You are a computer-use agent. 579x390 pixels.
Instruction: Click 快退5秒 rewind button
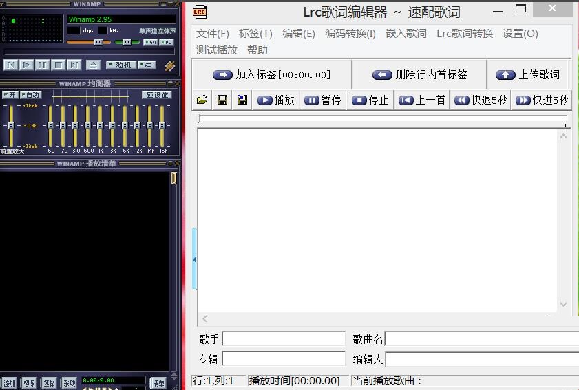(480, 100)
